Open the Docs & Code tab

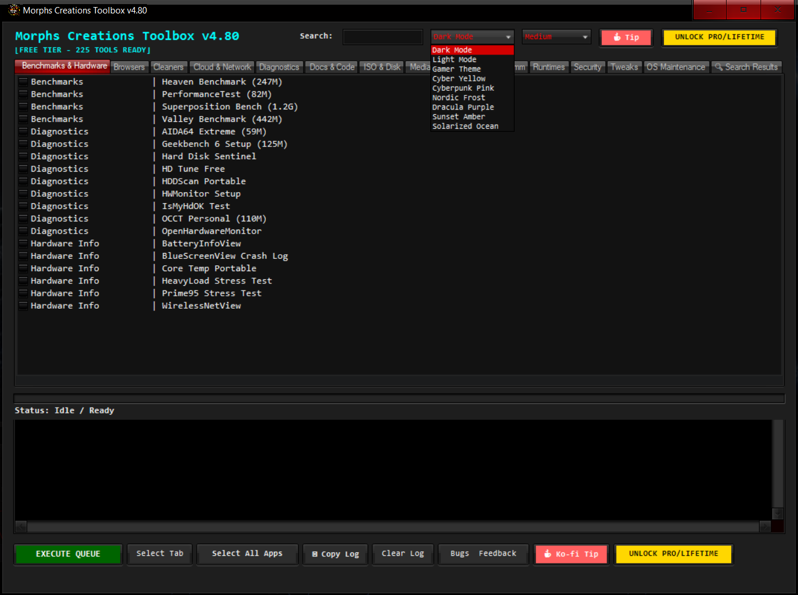point(332,67)
